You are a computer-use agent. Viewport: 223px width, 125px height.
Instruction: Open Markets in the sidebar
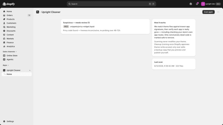17,39
